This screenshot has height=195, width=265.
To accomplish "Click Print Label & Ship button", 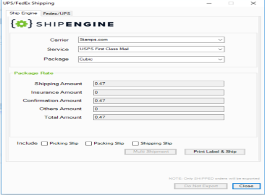I will (x=215, y=152).
